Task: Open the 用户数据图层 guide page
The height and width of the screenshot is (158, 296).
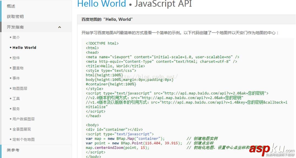Action: pos(23,119)
